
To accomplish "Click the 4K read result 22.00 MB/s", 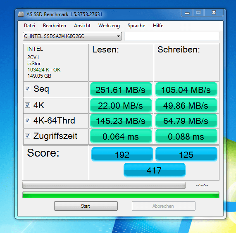I will 121,105.
